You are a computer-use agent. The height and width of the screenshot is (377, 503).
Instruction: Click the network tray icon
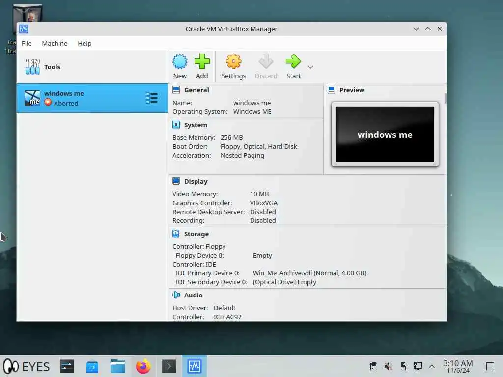(x=418, y=366)
